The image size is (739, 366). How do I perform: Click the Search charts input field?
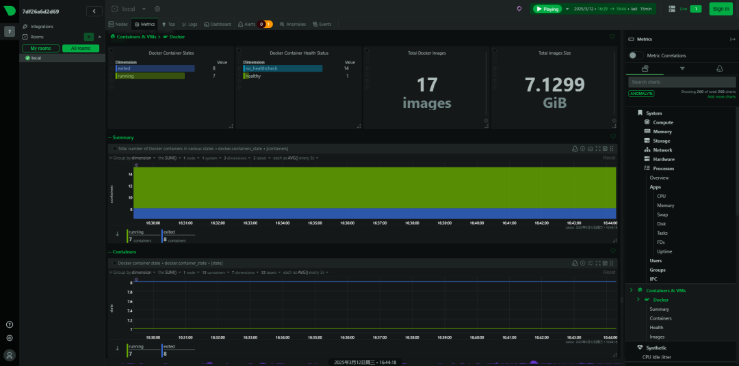[682, 82]
